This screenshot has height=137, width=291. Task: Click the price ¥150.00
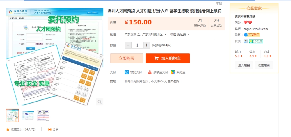pyautogui.click(x=138, y=22)
